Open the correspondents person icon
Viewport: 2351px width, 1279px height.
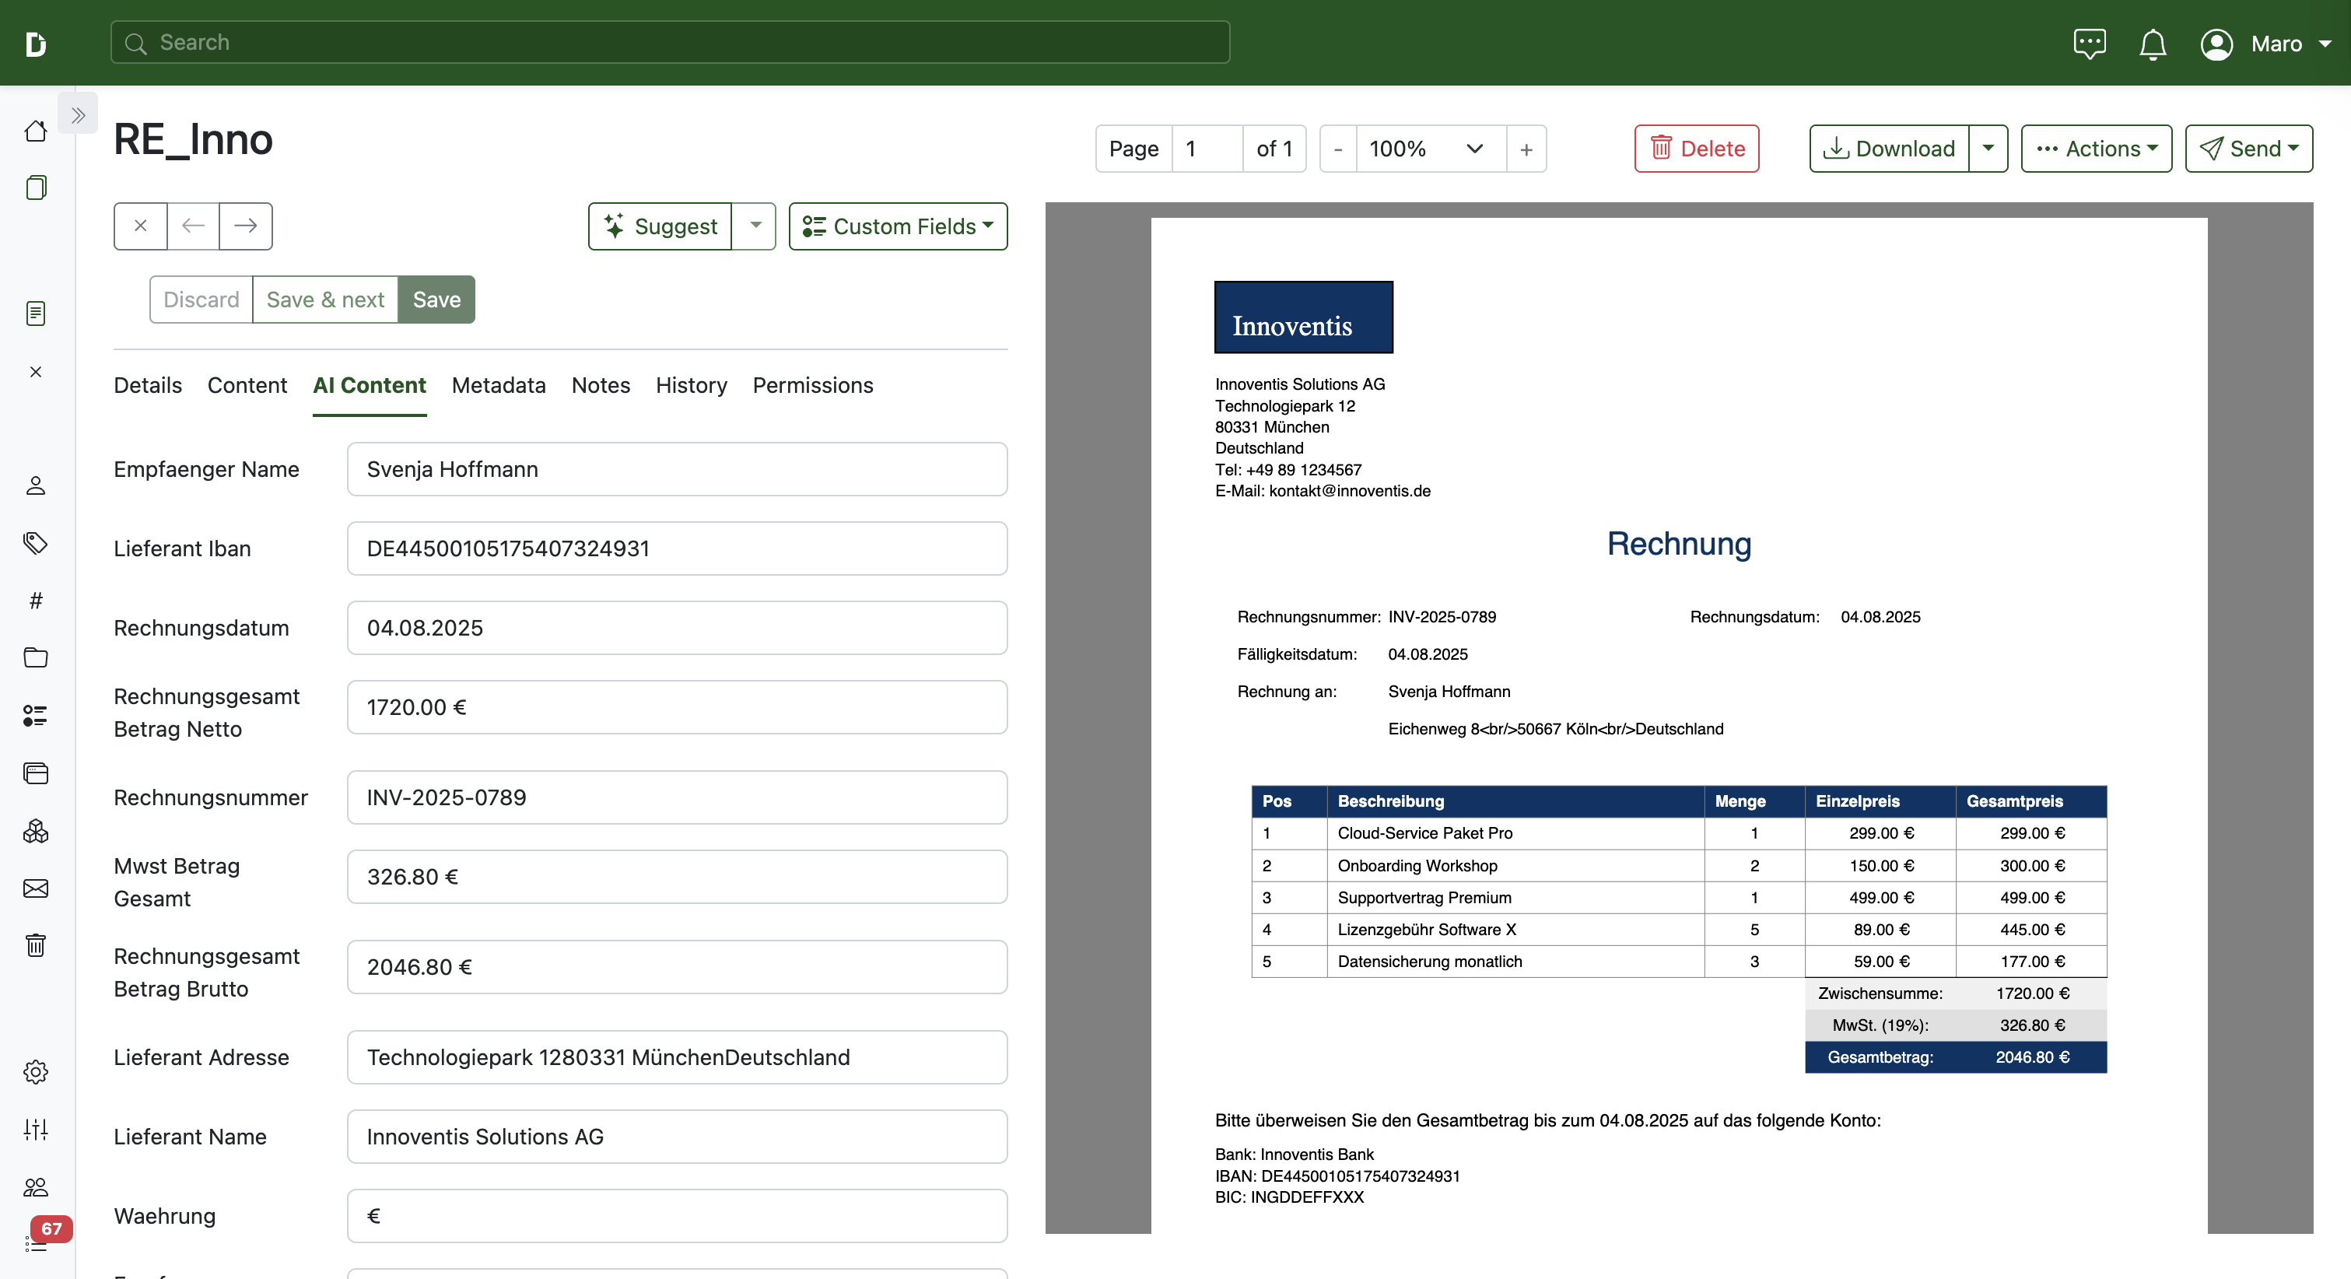[36, 485]
